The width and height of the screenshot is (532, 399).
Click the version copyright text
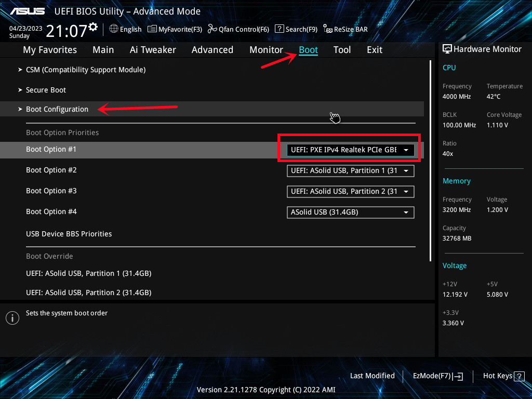coord(266,390)
